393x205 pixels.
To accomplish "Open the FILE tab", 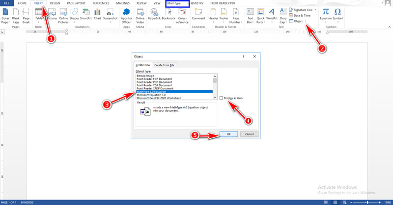I will (7, 3).
